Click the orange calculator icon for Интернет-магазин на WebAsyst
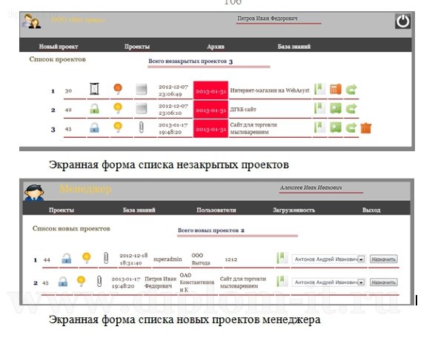This screenshot has width=435, height=341. pos(336,90)
